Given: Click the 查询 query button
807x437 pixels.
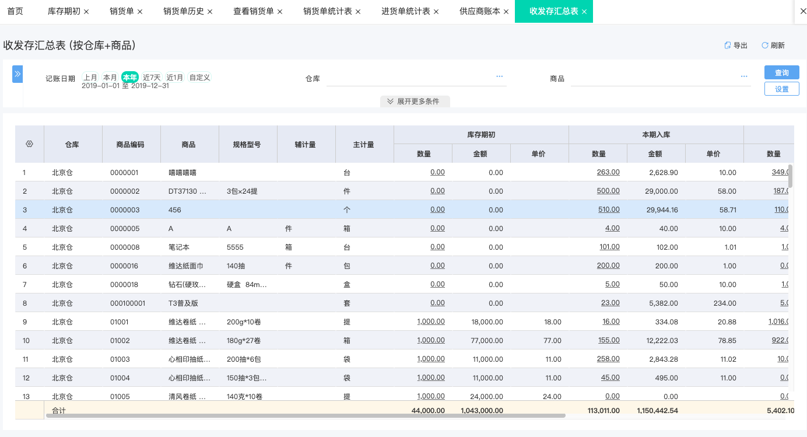Looking at the screenshot, I should point(781,72).
